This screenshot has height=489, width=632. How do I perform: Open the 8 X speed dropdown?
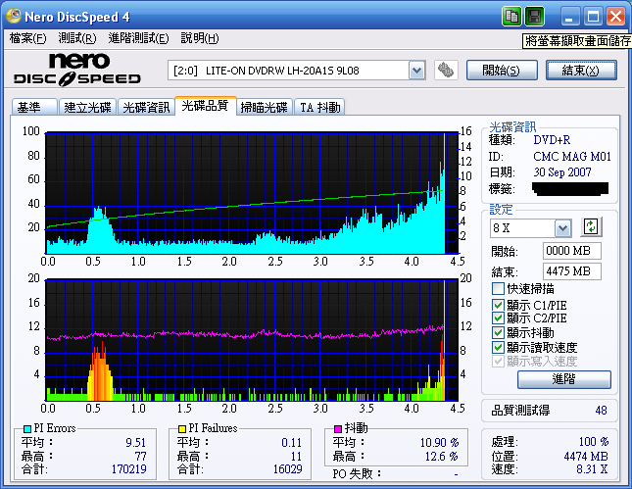562,228
